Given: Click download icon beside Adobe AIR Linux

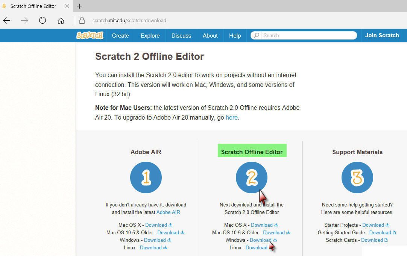Looking at the screenshot, I should point(165,247).
